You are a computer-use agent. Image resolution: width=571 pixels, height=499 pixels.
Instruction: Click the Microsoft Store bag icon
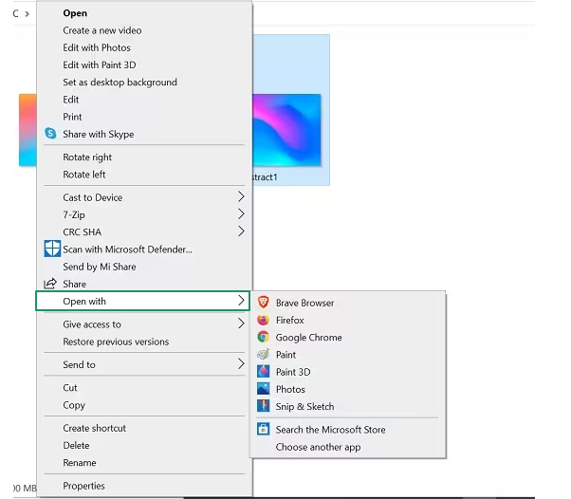(x=264, y=429)
